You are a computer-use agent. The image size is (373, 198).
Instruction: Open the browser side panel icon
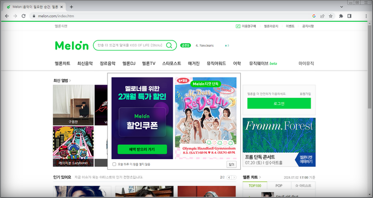349,16
